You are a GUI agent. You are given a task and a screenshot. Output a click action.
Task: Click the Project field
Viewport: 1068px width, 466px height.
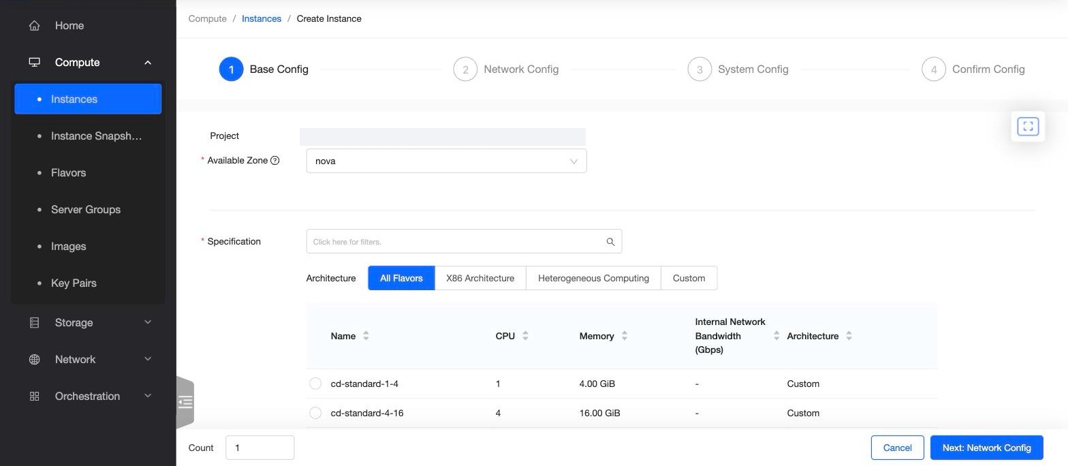(x=443, y=136)
